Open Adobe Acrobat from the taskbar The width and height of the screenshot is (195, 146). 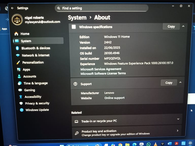pyautogui.click(x=176, y=144)
